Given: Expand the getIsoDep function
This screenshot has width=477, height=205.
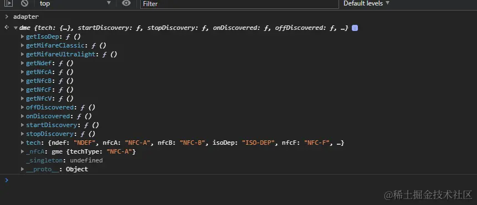Looking at the screenshot, I should click(23, 36).
